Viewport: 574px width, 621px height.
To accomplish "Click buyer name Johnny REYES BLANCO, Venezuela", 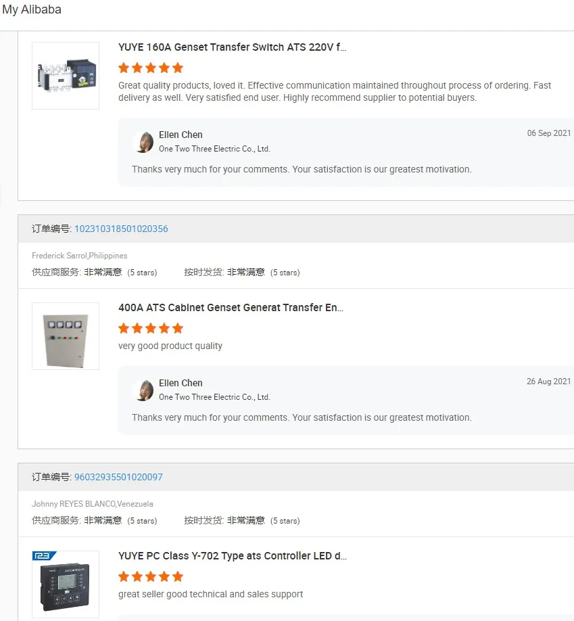I will 93,504.
